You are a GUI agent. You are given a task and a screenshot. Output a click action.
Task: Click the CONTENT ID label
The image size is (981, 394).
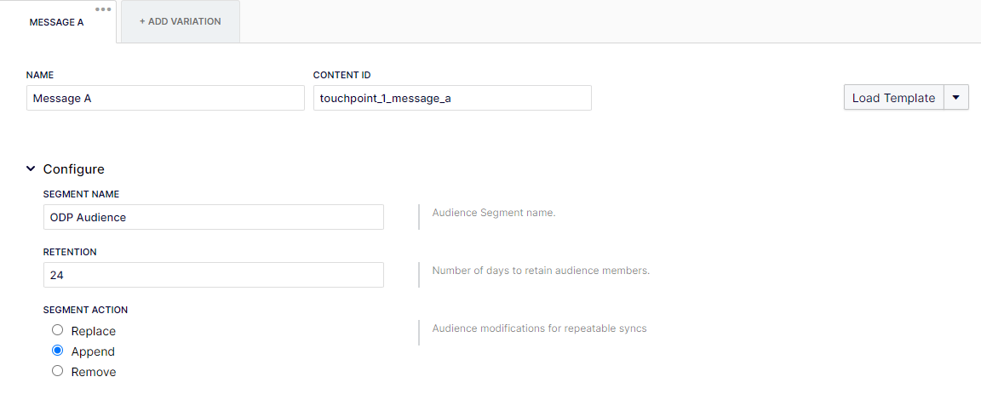pyautogui.click(x=342, y=75)
